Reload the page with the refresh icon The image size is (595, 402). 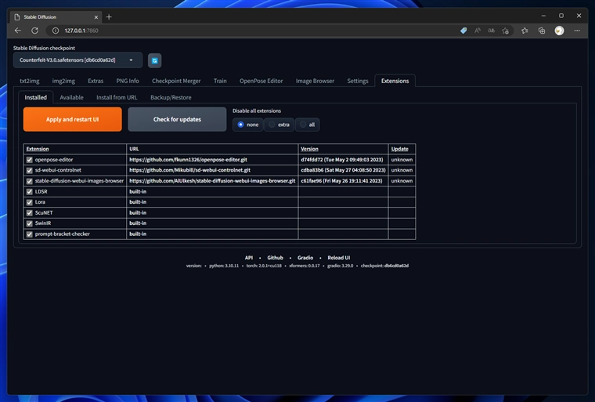point(34,31)
